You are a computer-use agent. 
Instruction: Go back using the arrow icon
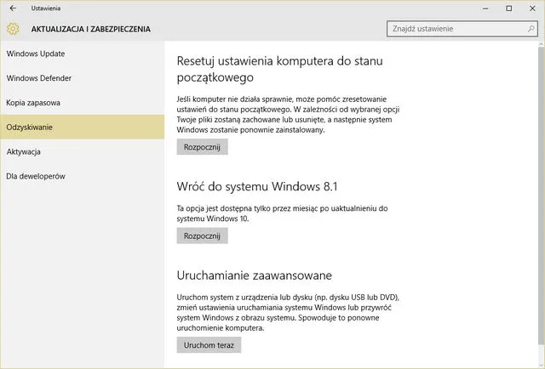13,8
